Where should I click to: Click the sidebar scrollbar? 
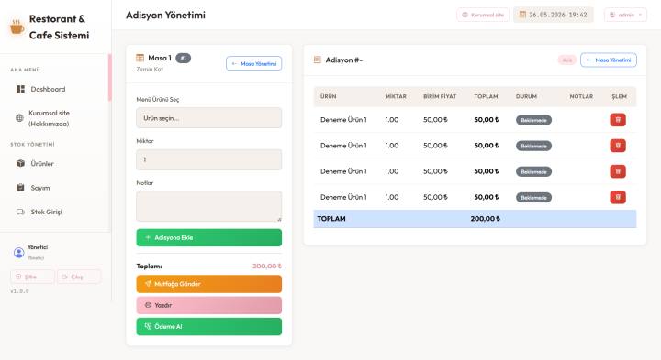(110, 78)
